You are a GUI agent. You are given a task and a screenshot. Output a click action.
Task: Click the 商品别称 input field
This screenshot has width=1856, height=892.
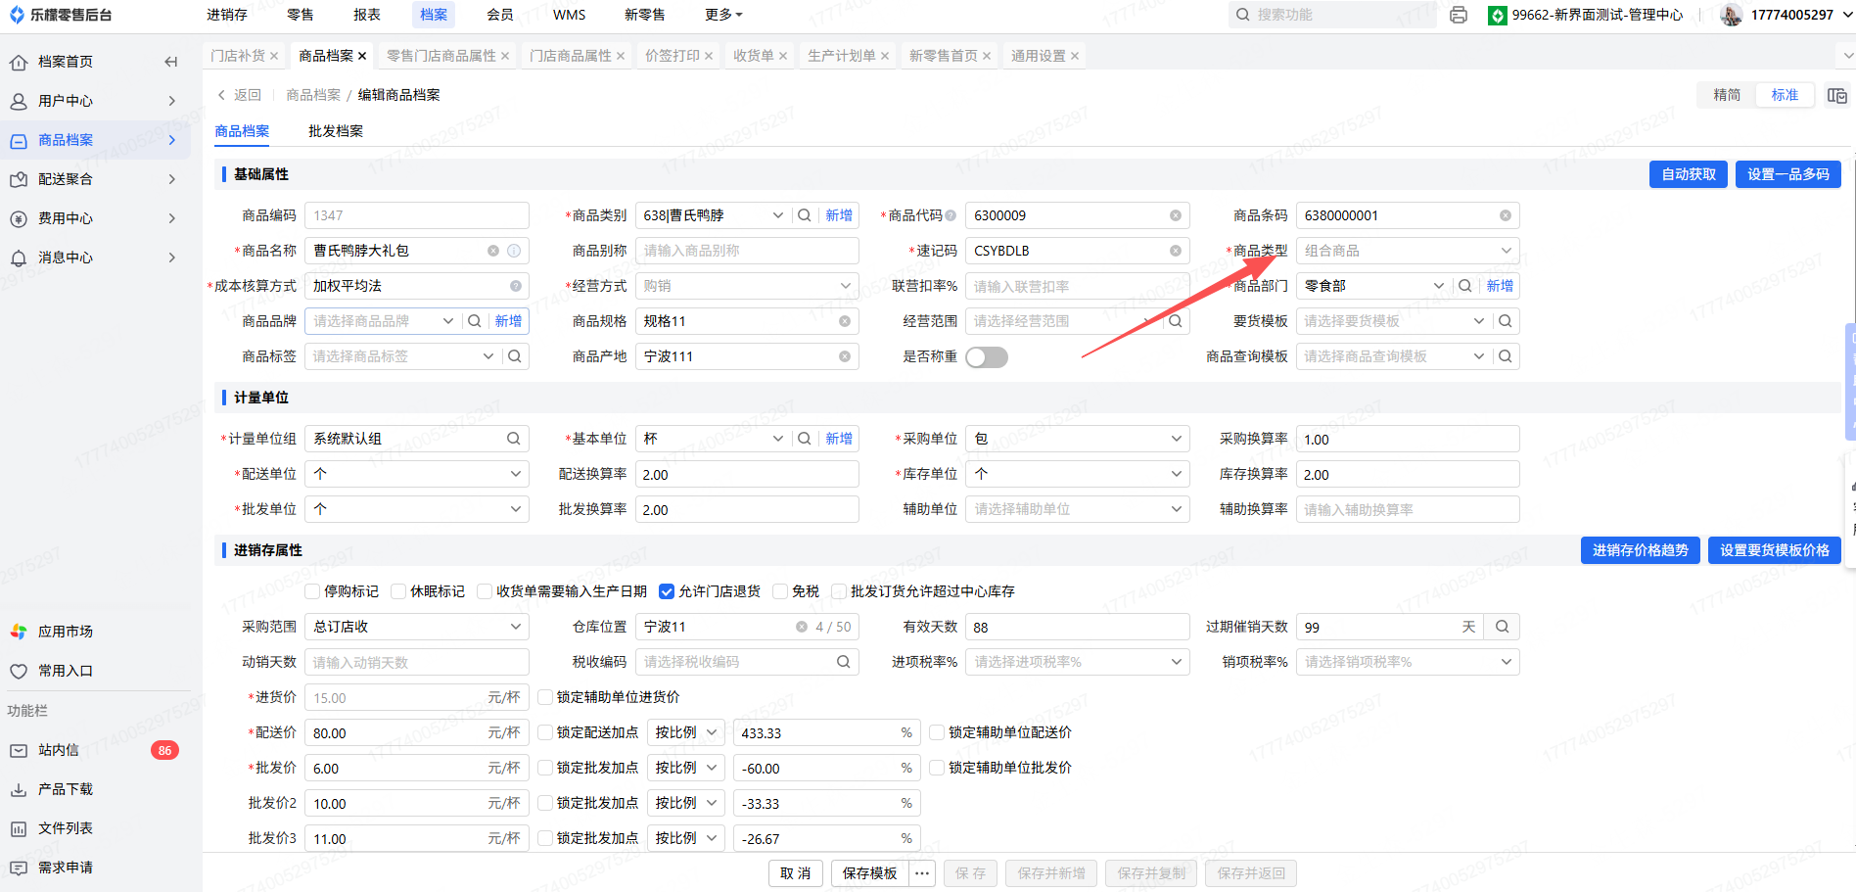pyautogui.click(x=747, y=251)
